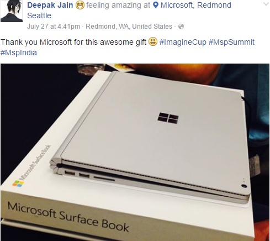Click the Windows logo on the laptop lid
The width and height of the screenshot is (270, 241).
pyautogui.click(x=168, y=118)
